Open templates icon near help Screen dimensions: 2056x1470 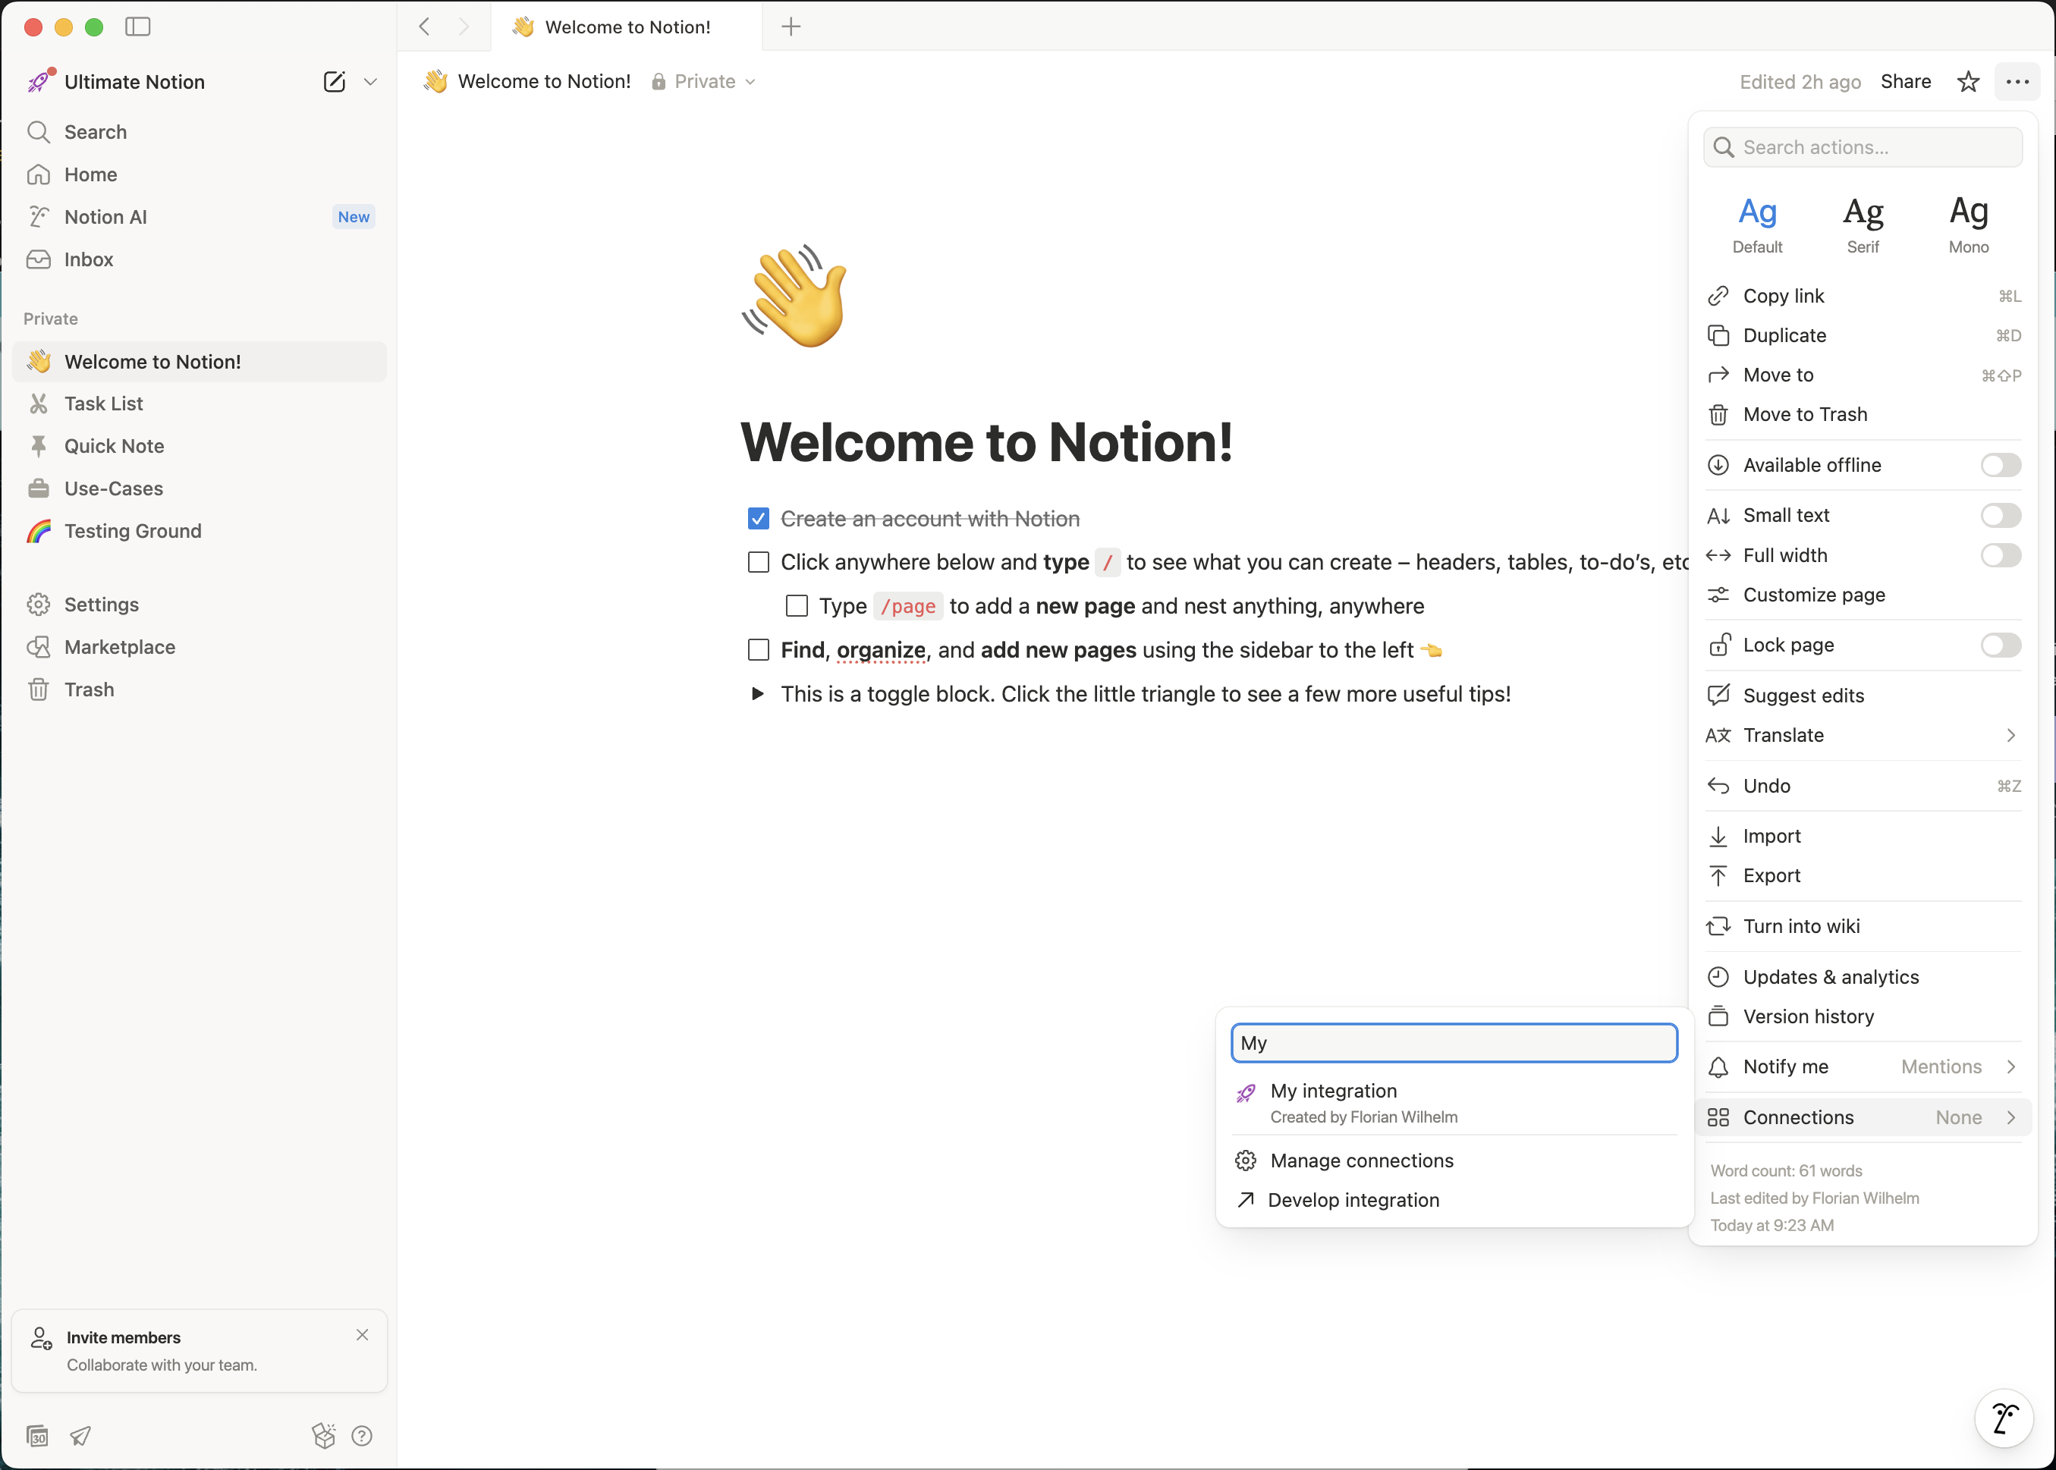[x=323, y=1436]
